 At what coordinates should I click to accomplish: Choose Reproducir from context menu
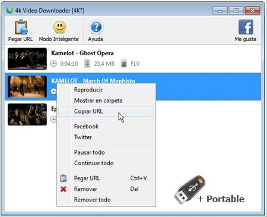pyautogui.click(x=106, y=90)
